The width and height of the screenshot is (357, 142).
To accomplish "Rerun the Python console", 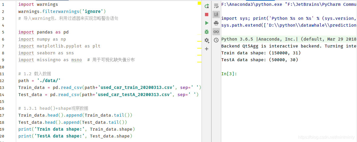I will [x=207, y=6].
